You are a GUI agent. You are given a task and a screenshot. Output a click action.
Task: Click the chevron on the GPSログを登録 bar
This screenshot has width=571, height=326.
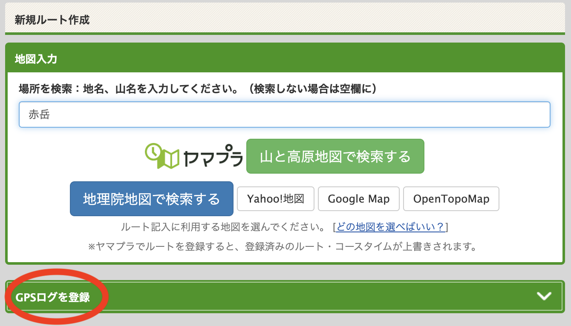(x=544, y=296)
